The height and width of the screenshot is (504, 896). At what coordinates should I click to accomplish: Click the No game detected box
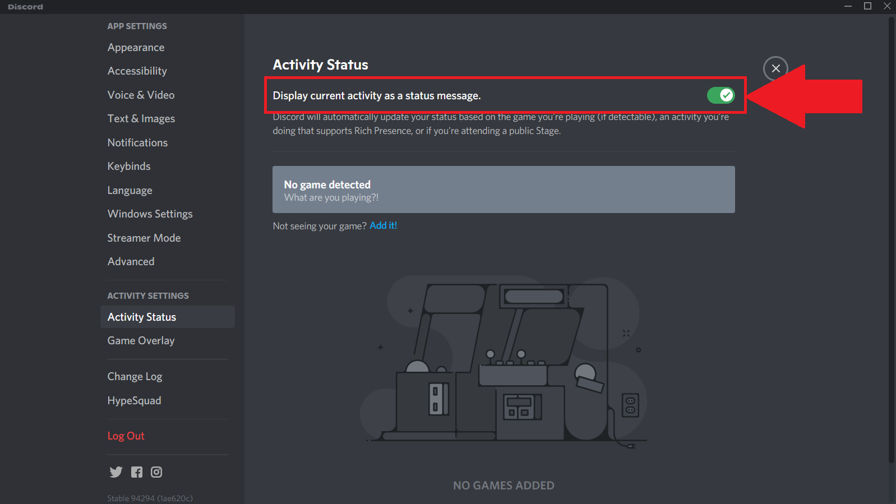coord(503,189)
